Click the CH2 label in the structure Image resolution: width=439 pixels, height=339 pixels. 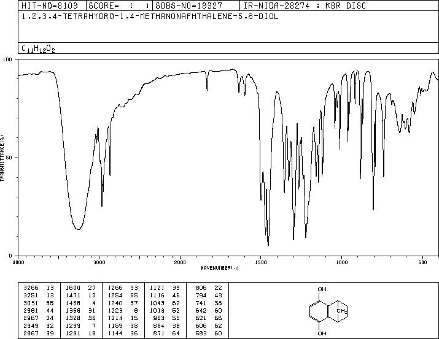(342, 311)
